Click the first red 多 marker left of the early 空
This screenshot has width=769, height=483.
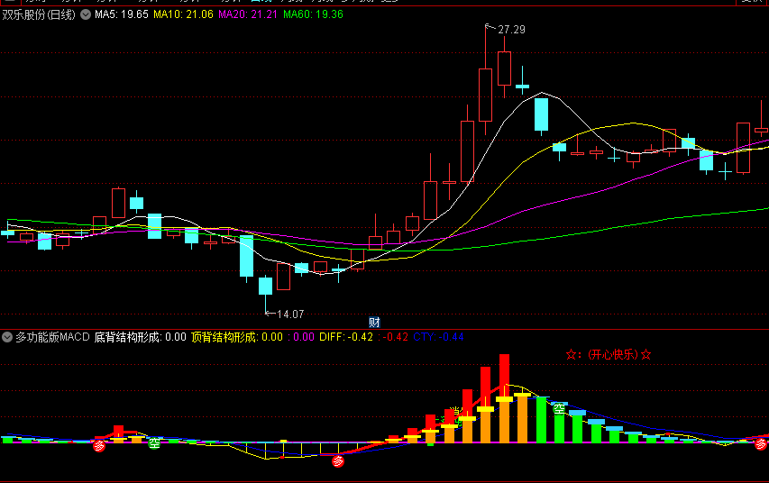99,446
